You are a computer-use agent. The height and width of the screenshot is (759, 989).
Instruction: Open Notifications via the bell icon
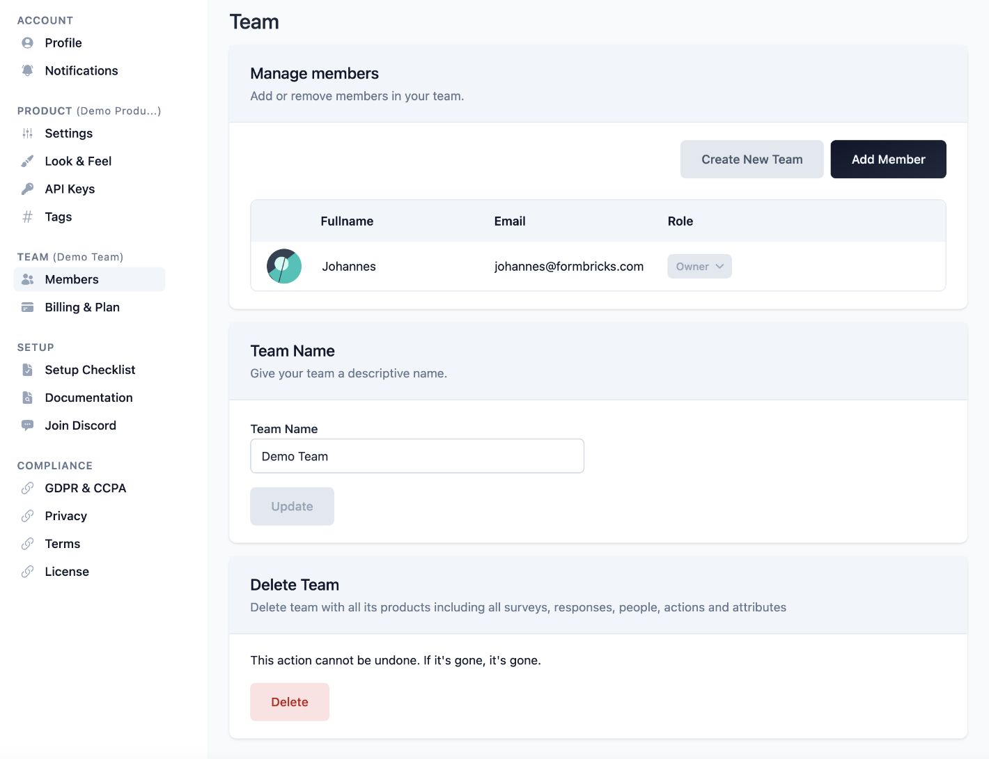(26, 70)
